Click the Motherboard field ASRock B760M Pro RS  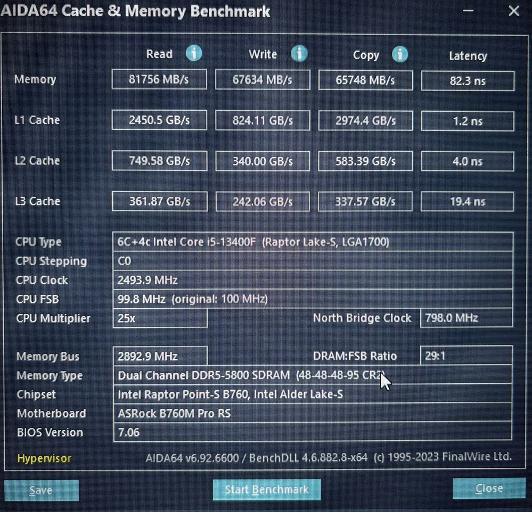click(x=313, y=414)
